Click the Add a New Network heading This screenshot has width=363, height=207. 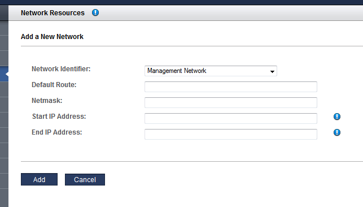point(52,37)
